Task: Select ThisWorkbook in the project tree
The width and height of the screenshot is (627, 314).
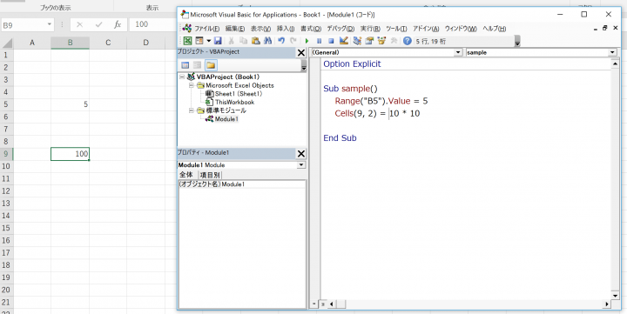Action: pyautogui.click(x=234, y=103)
